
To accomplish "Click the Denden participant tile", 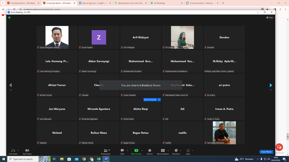I will coord(224,37).
